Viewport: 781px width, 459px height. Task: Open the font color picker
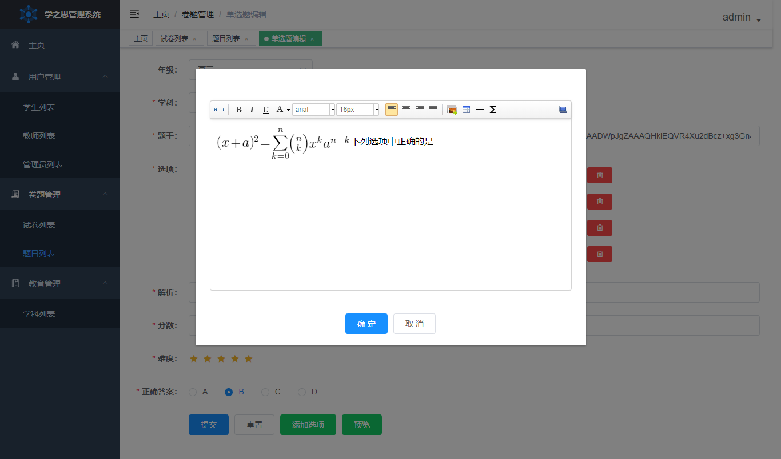point(283,110)
